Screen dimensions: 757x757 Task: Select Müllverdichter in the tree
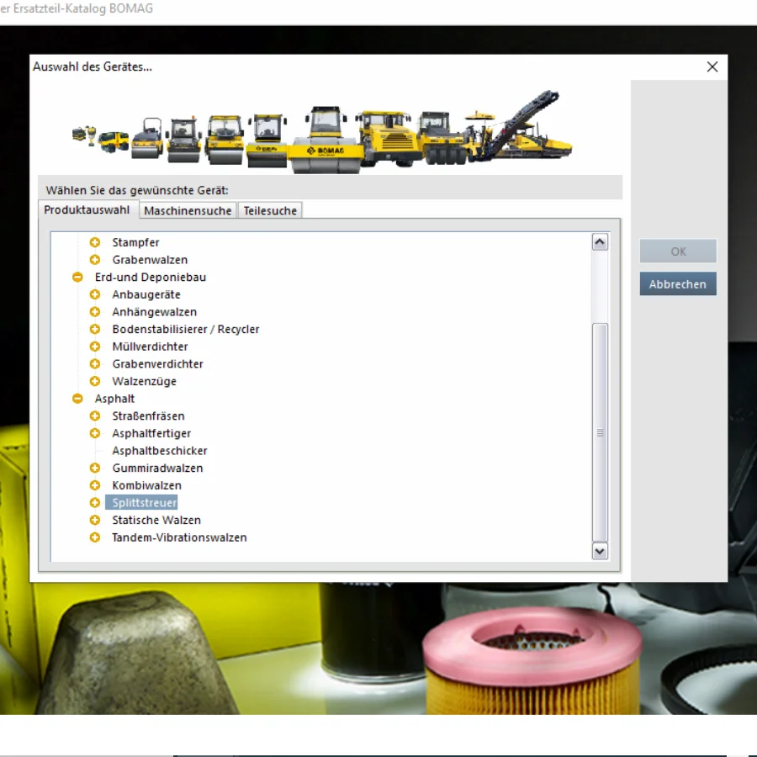(x=151, y=347)
